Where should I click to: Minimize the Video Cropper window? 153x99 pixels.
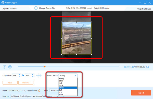(x=140, y=3)
